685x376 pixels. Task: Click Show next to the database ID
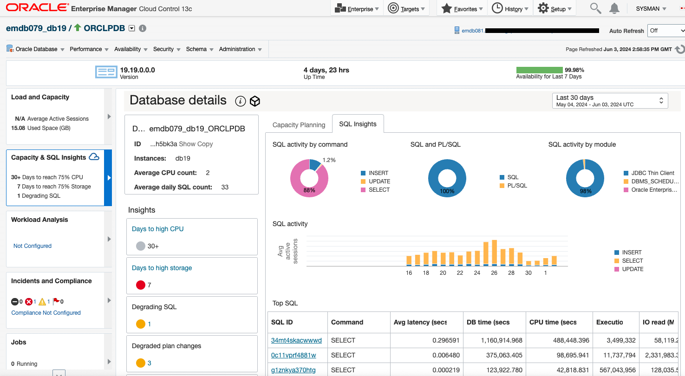[x=187, y=144]
